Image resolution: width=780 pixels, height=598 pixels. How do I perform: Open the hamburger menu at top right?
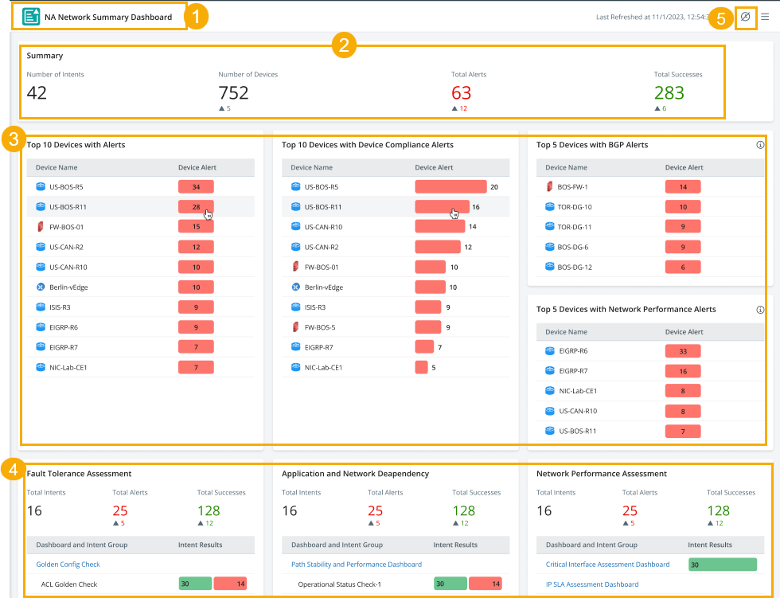765,17
